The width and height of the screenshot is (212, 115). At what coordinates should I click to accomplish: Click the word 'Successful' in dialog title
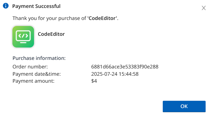(48, 6)
